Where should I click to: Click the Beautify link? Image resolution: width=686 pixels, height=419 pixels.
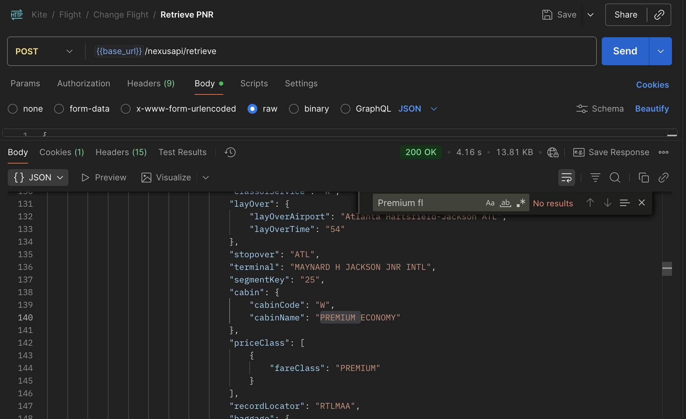(652, 109)
